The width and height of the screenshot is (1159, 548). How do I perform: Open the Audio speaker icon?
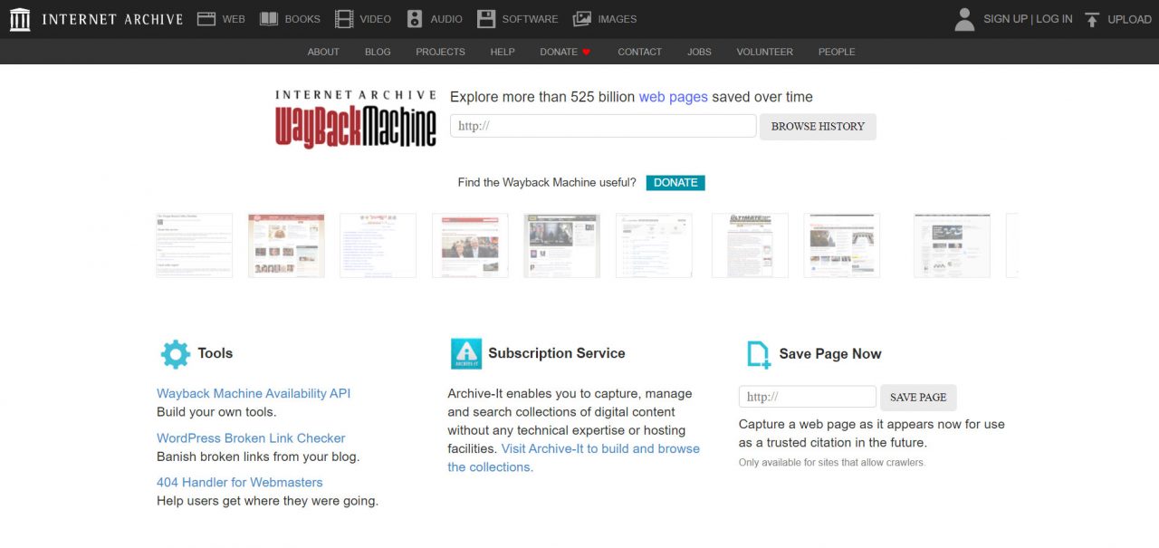coord(415,19)
